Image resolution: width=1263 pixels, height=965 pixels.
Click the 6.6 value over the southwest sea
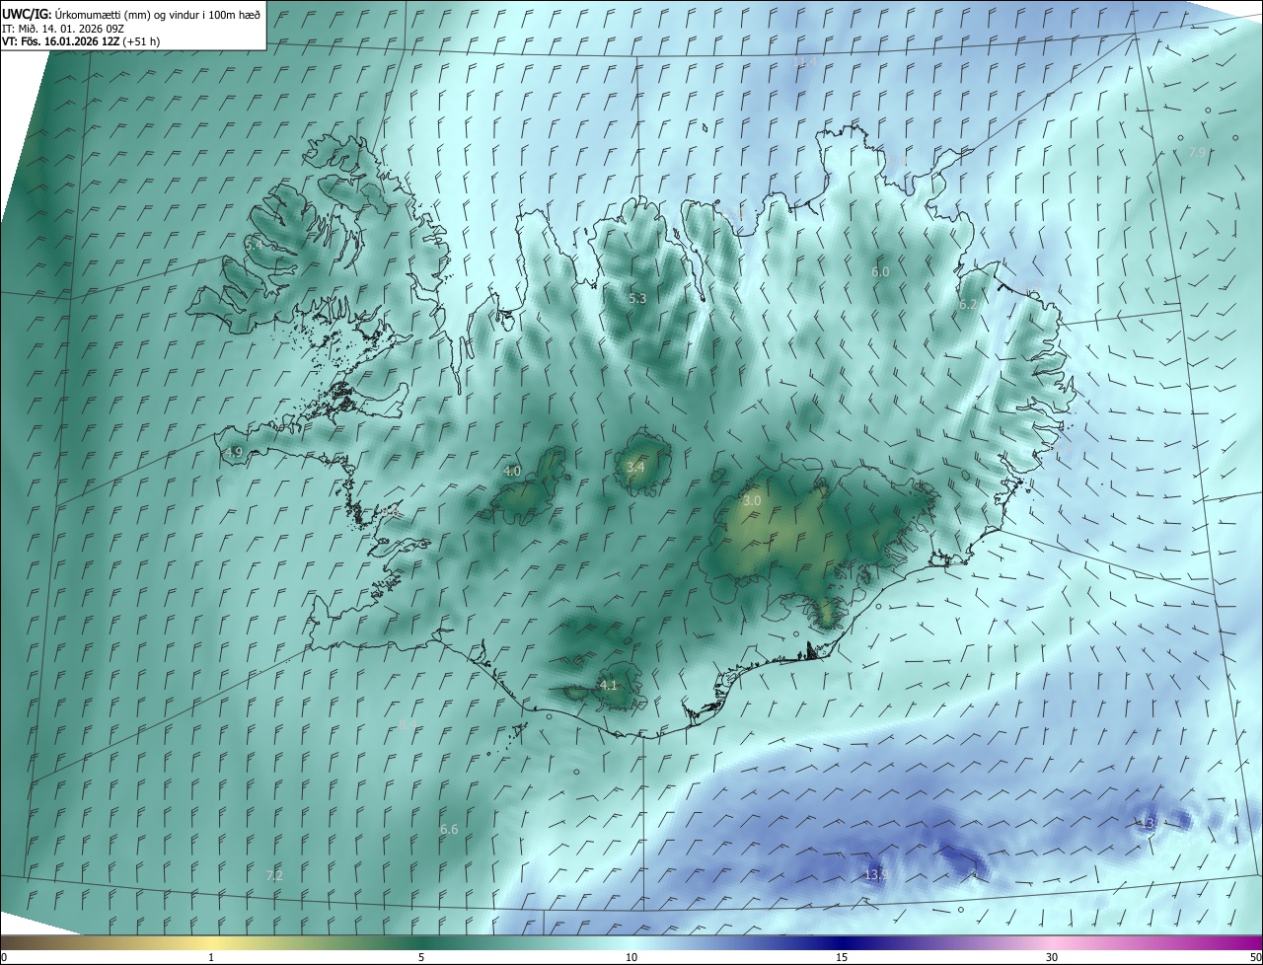449,830
